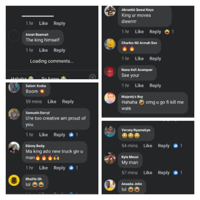Image resolution: width=200 pixels, height=200 pixels.
Task: Like Asnat Boamah's comment
Action: [x=43, y=50]
